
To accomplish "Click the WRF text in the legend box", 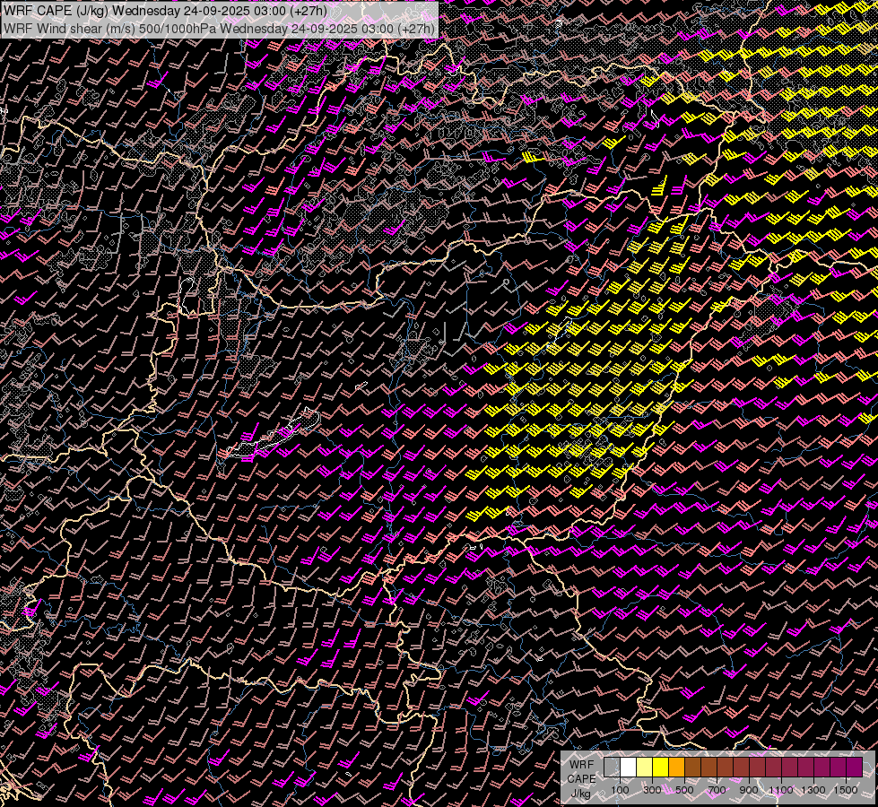I will pos(580,765).
